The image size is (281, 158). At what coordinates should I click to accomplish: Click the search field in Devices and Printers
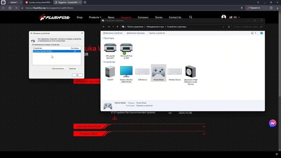pos(248,27)
